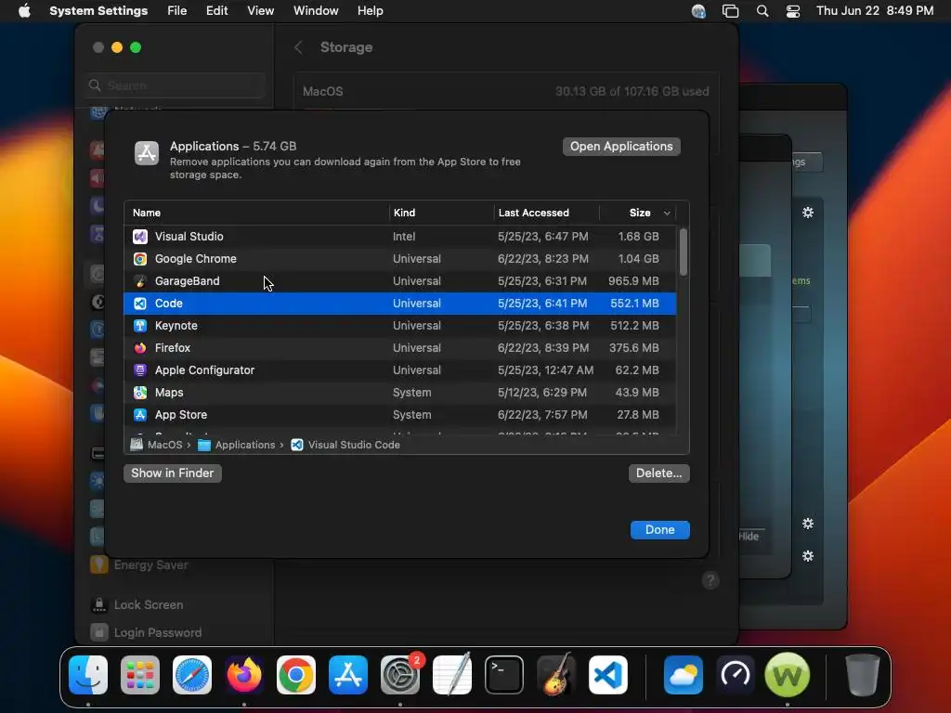Open the Weather app in the Dock
The image size is (951, 713).
(x=684, y=675)
